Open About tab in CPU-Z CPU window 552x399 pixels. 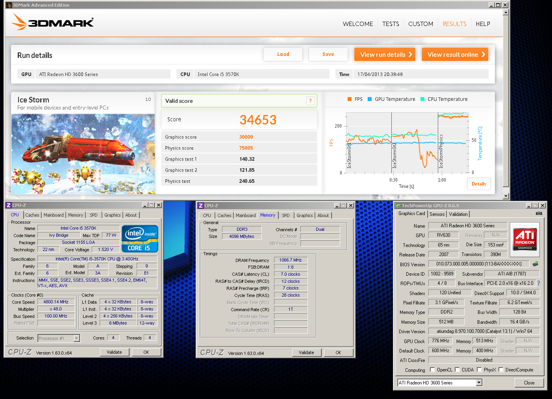coord(131,215)
